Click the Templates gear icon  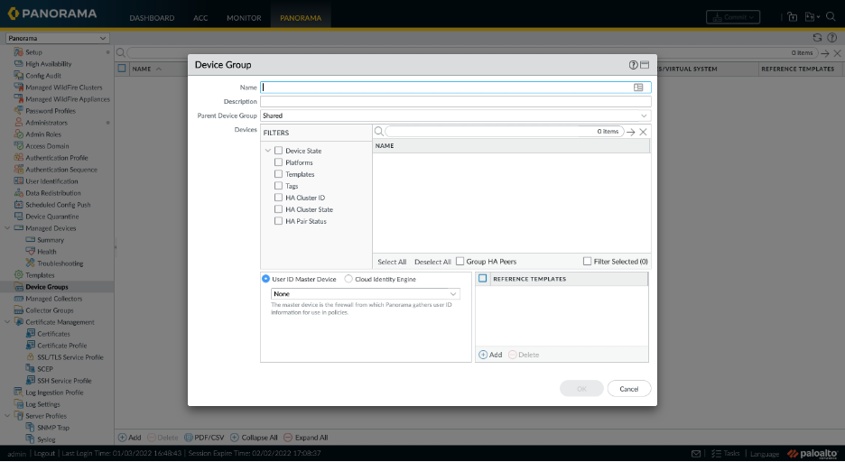pos(18,275)
